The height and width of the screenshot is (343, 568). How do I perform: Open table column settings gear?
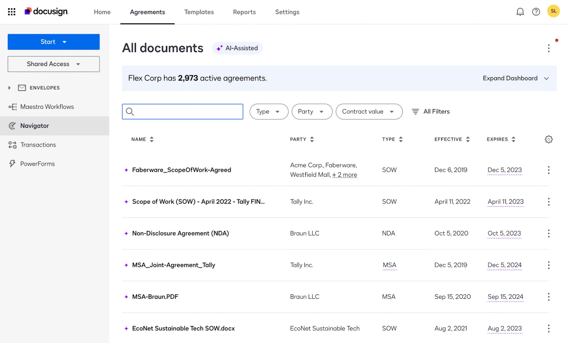click(549, 139)
